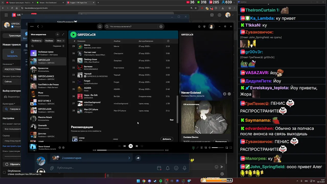Reveal more library filters with chevron arrow

63,41
